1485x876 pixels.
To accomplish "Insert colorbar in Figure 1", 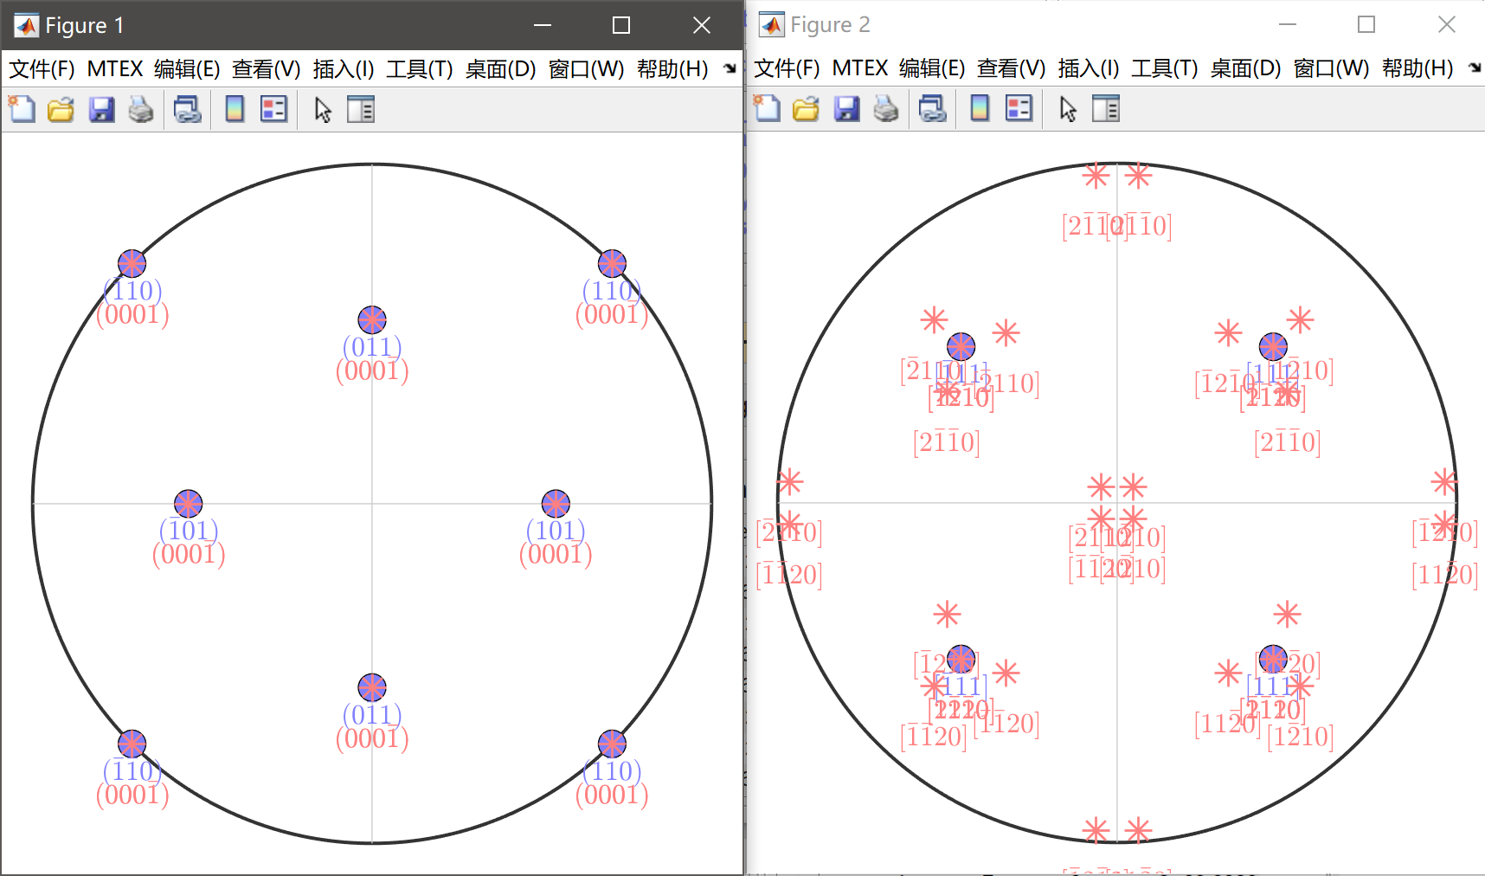I will 235,109.
